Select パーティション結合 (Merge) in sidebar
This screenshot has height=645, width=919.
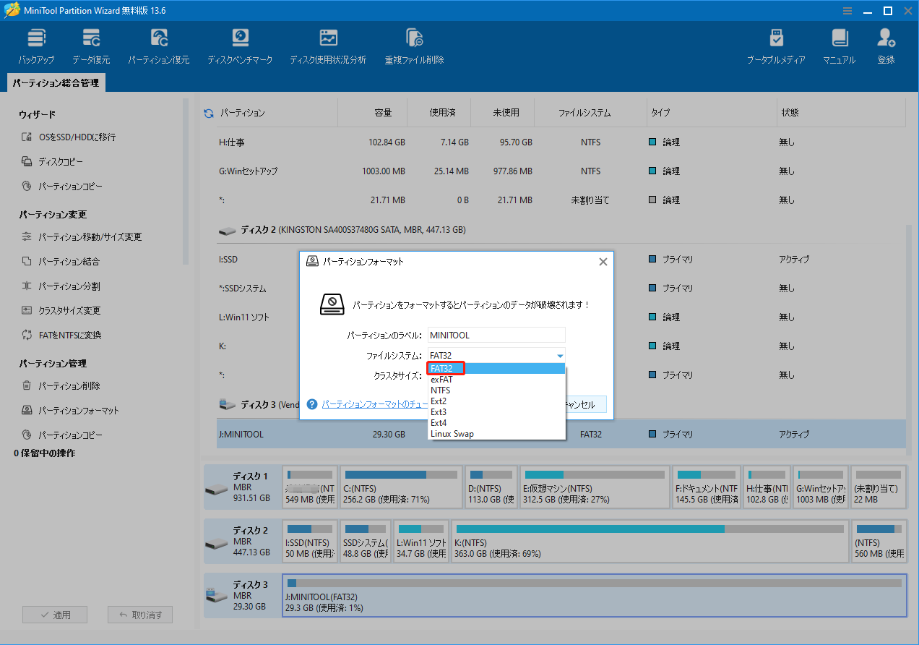(x=60, y=262)
